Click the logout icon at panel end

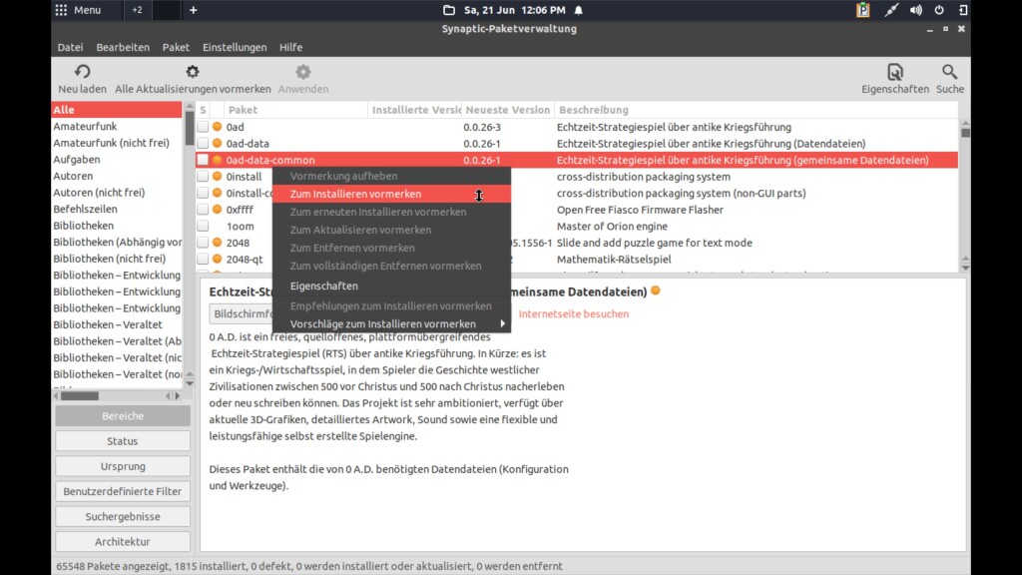coord(963,10)
